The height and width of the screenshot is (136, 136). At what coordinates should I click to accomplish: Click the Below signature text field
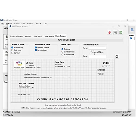97,56
